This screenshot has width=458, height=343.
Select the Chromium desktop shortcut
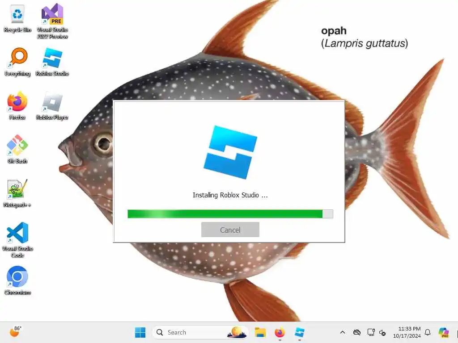(x=17, y=280)
